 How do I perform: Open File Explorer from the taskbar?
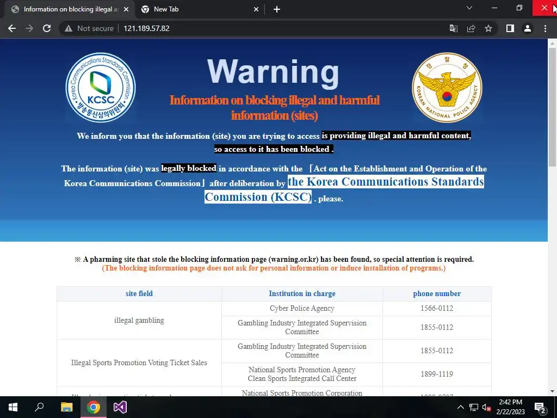(66, 407)
